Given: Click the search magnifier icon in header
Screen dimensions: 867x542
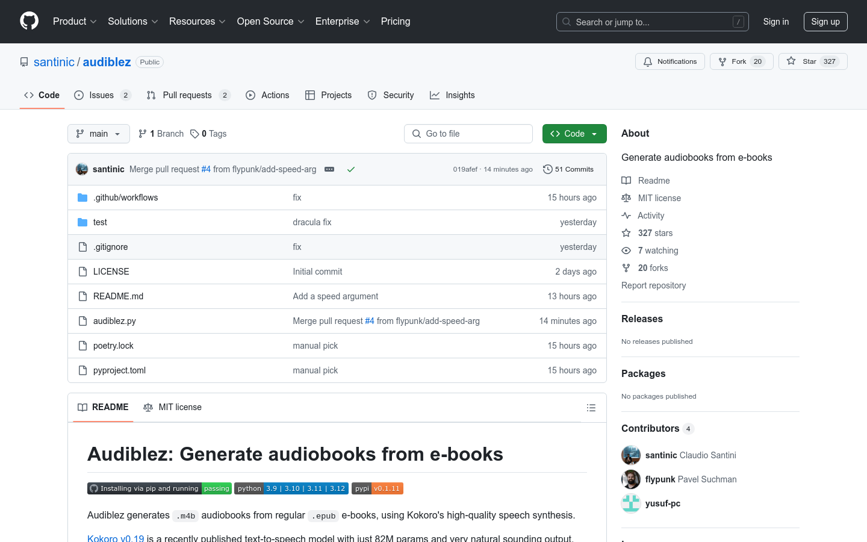Looking at the screenshot, I should tap(567, 22).
